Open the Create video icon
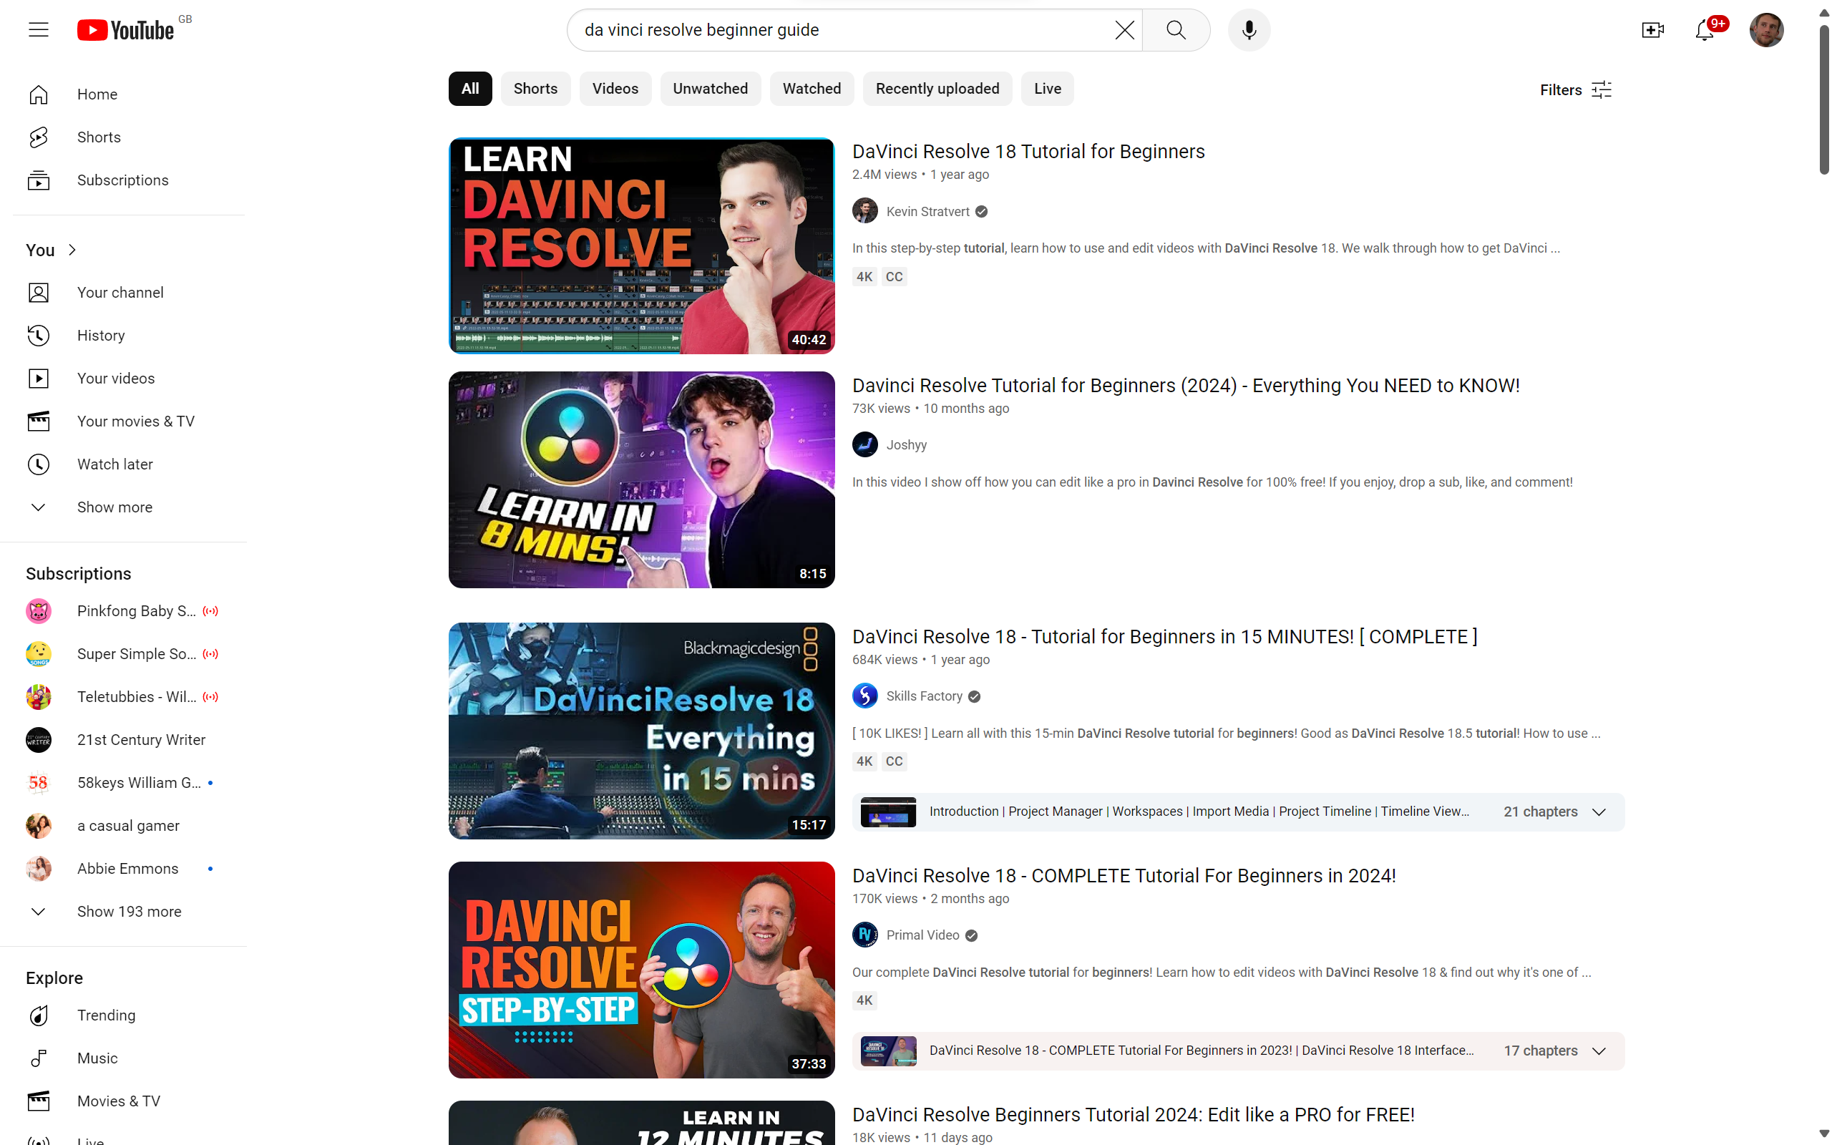Viewport: 1832px width, 1145px height. point(1652,30)
